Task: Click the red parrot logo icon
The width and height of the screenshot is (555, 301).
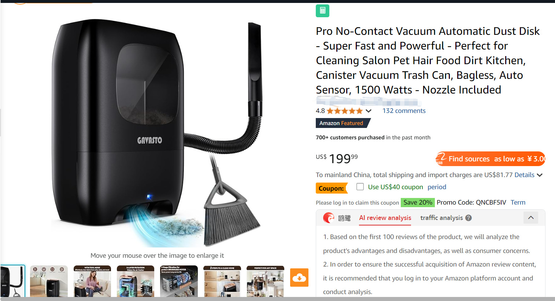Action: (x=329, y=218)
